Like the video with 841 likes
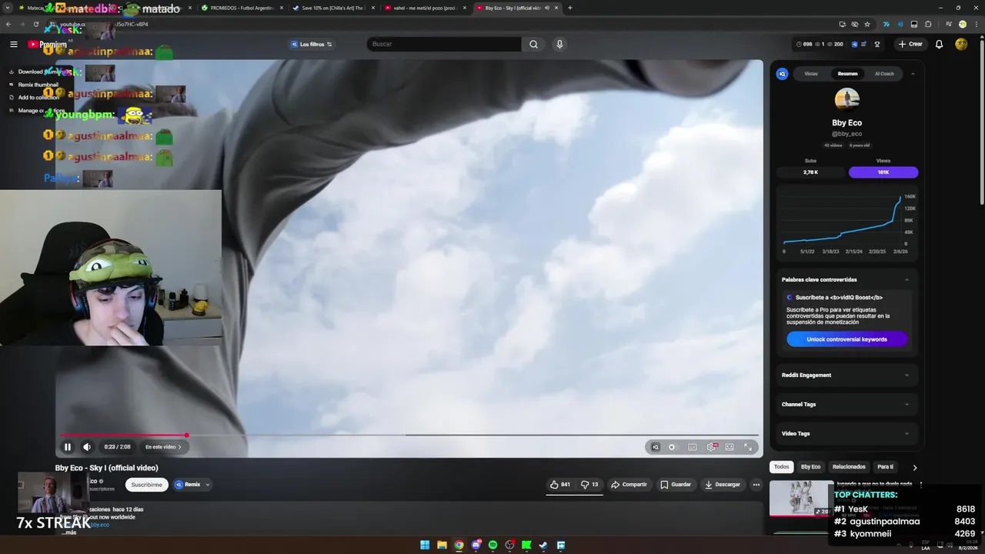The width and height of the screenshot is (985, 554). click(560, 485)
